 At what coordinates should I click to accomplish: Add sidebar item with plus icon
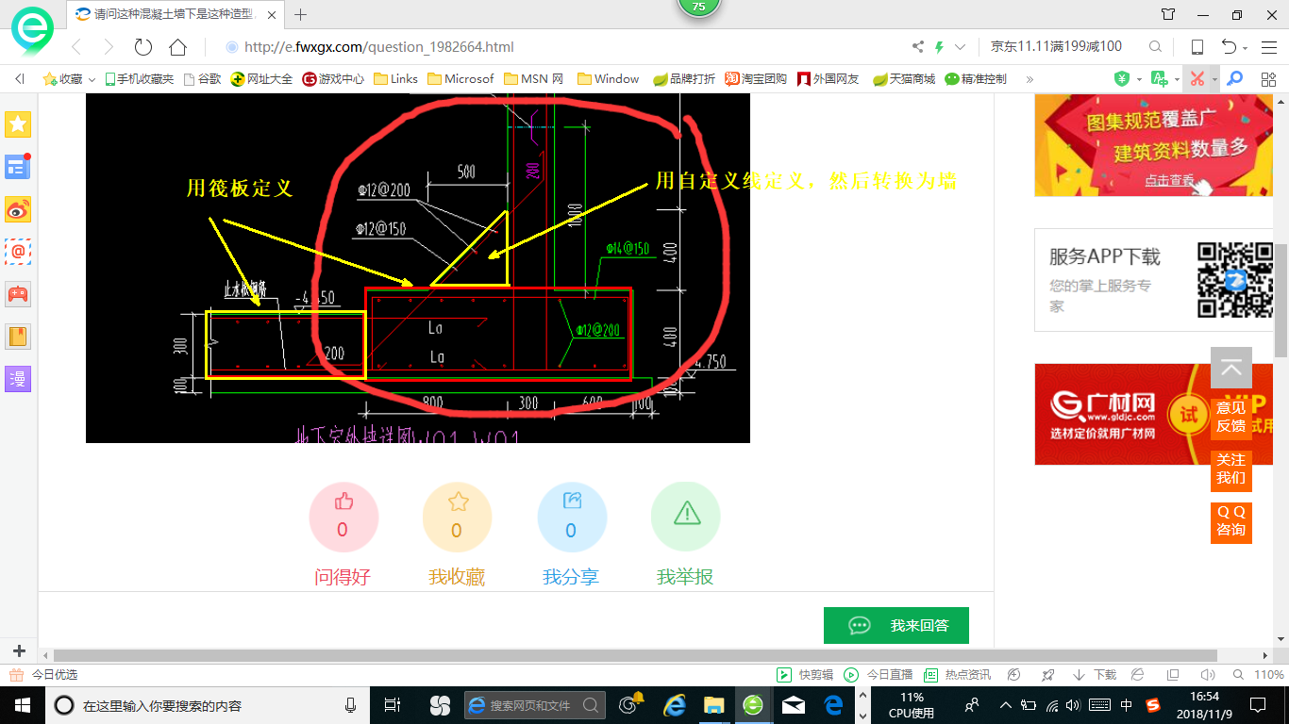coord(19,650)
